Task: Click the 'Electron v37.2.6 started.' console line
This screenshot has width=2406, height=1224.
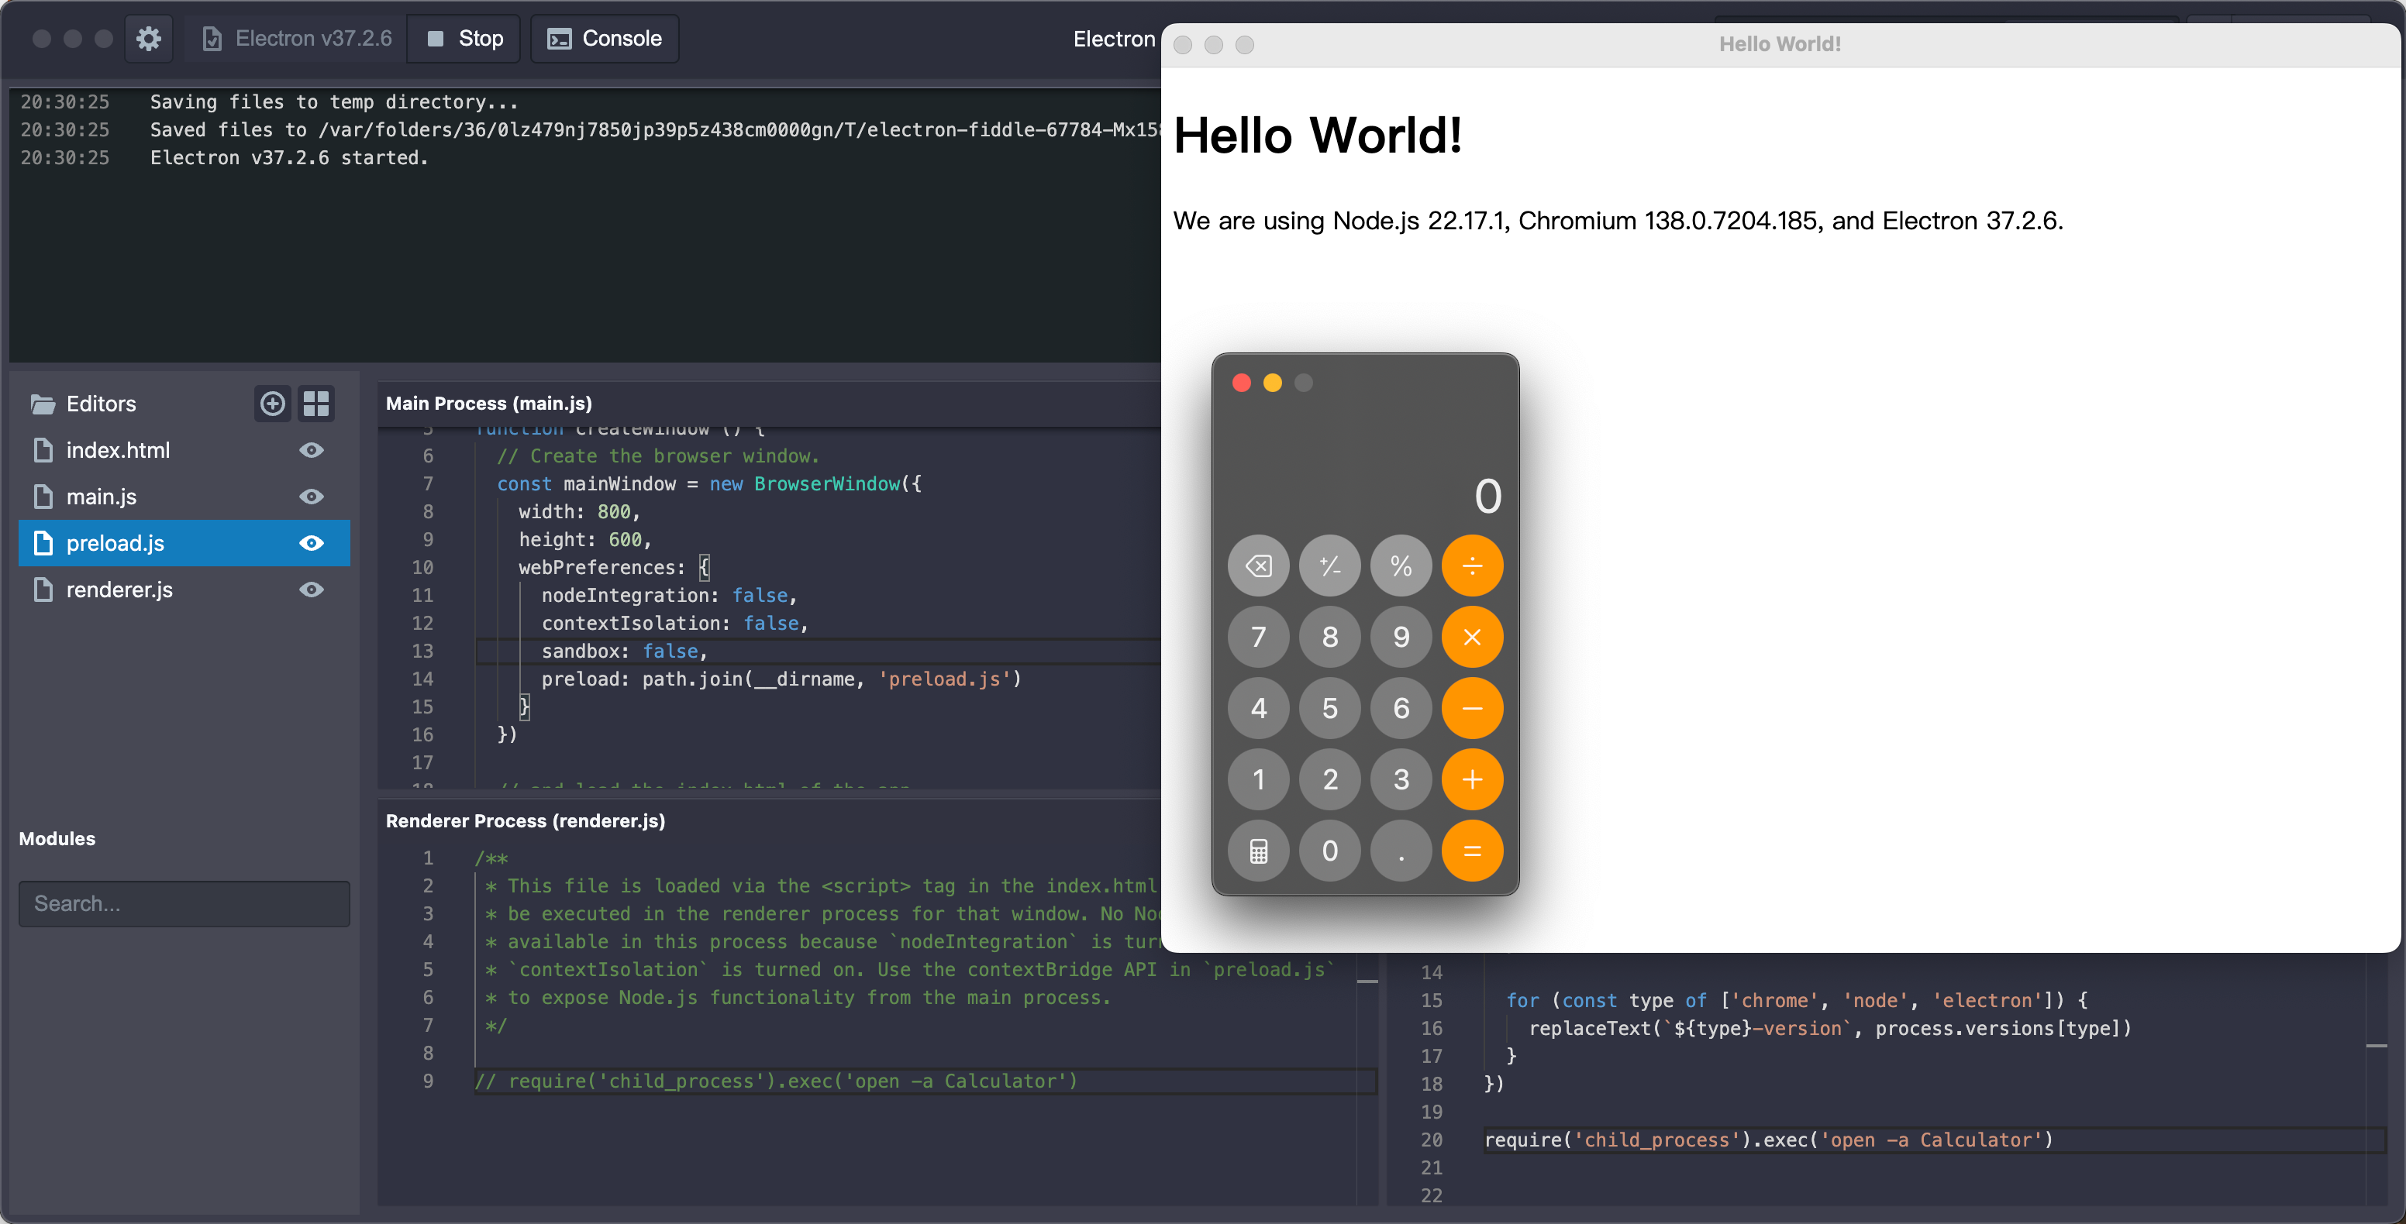Action: click(x=290, y=158)
